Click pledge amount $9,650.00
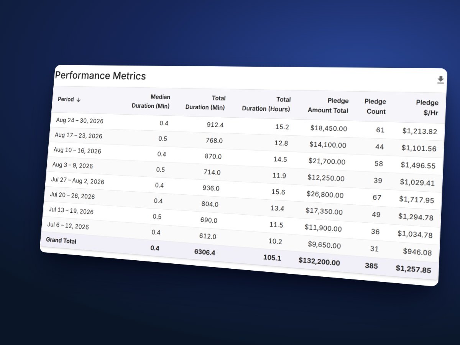Viewport: 460px width, 345px height. click(324, 244)
